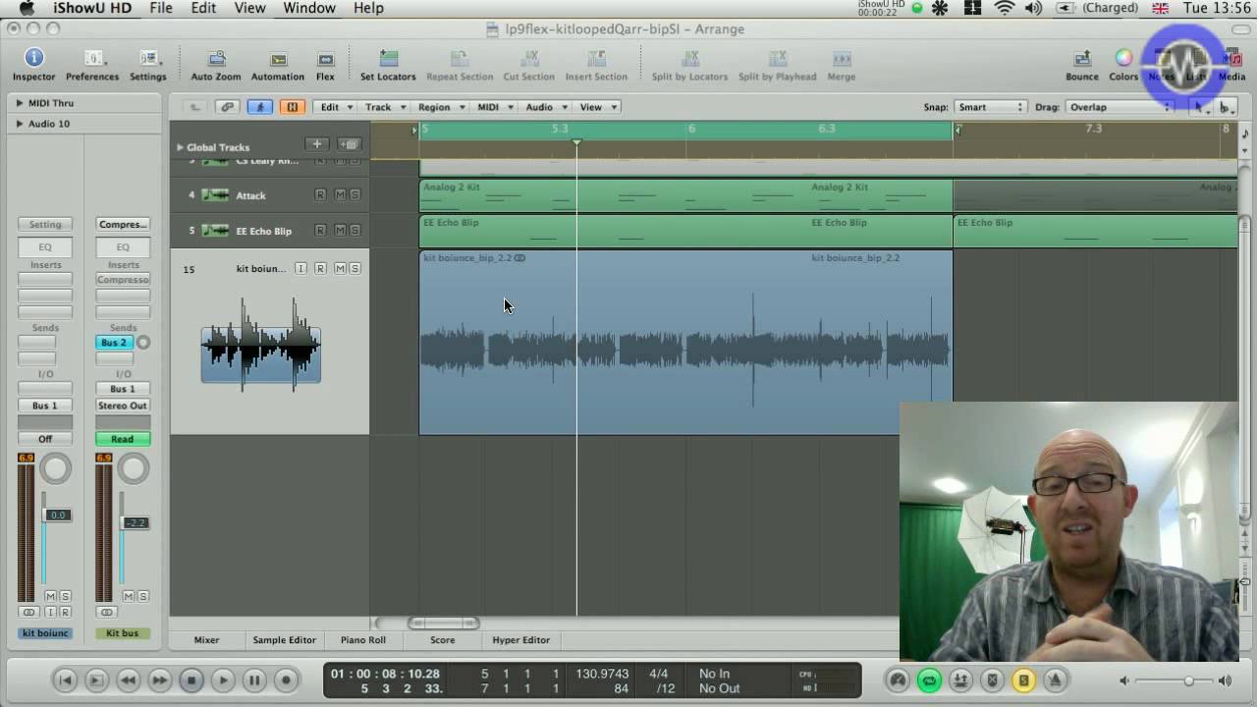Open the Edit local menu dropdown

tap(334, 107)
